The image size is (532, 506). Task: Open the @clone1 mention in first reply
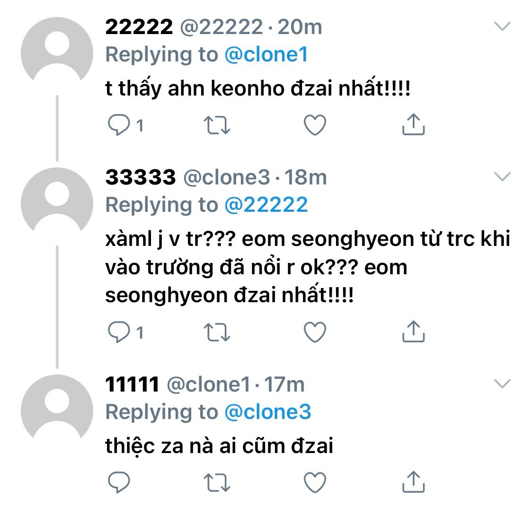tap(266, 55)
